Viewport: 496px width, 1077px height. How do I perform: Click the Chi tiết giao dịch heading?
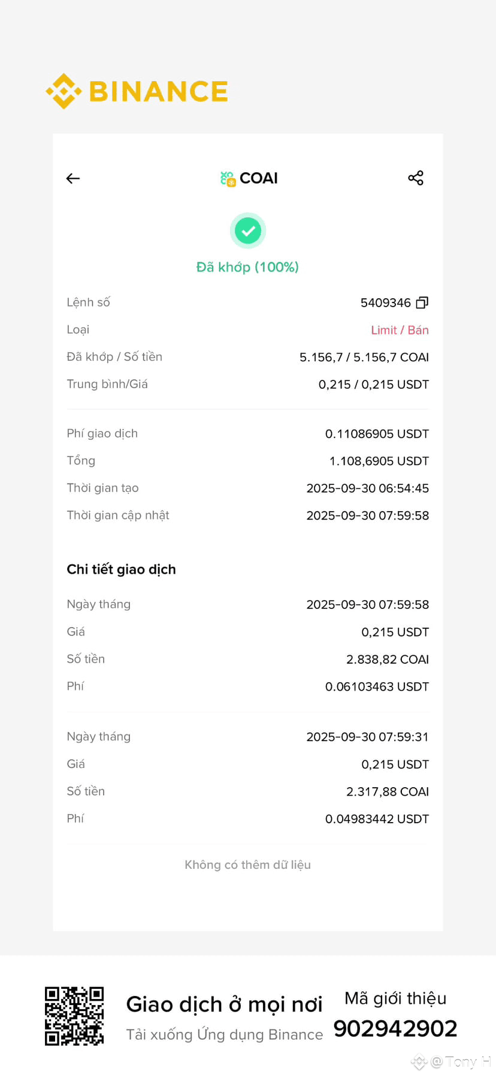click(x=122, y=569)
